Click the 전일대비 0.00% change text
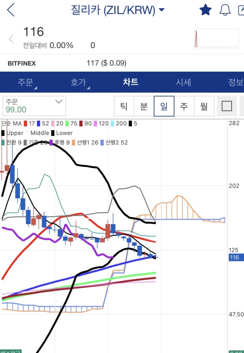244x353 pixels. point(48,45)
